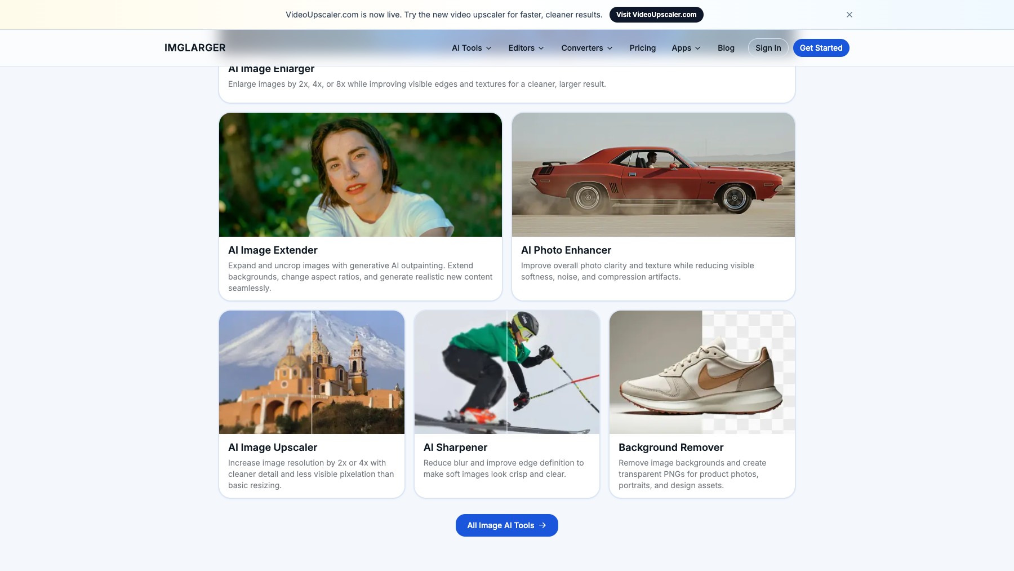Dismiss the VideoUpscaler announcement banner
Viewport: 1014px width, 571px height.
pos(850,15)
